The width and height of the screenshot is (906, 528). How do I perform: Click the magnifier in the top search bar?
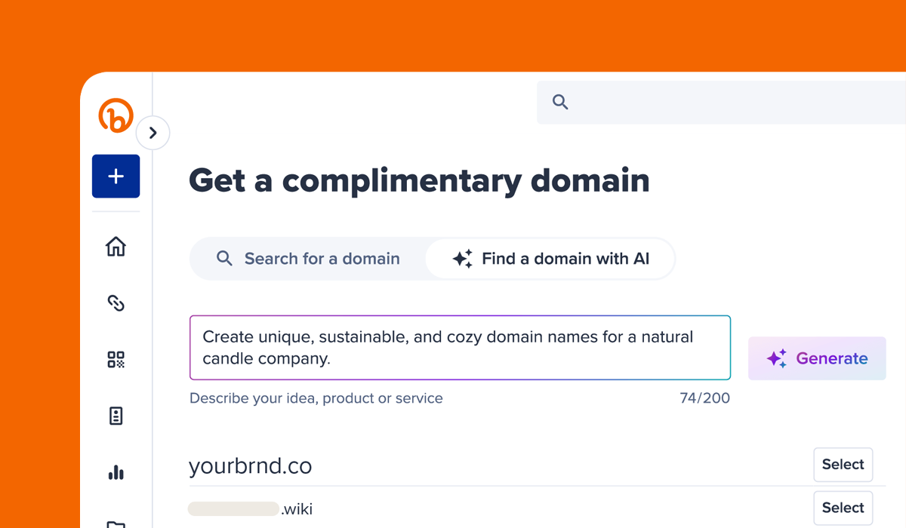point(559,101)
